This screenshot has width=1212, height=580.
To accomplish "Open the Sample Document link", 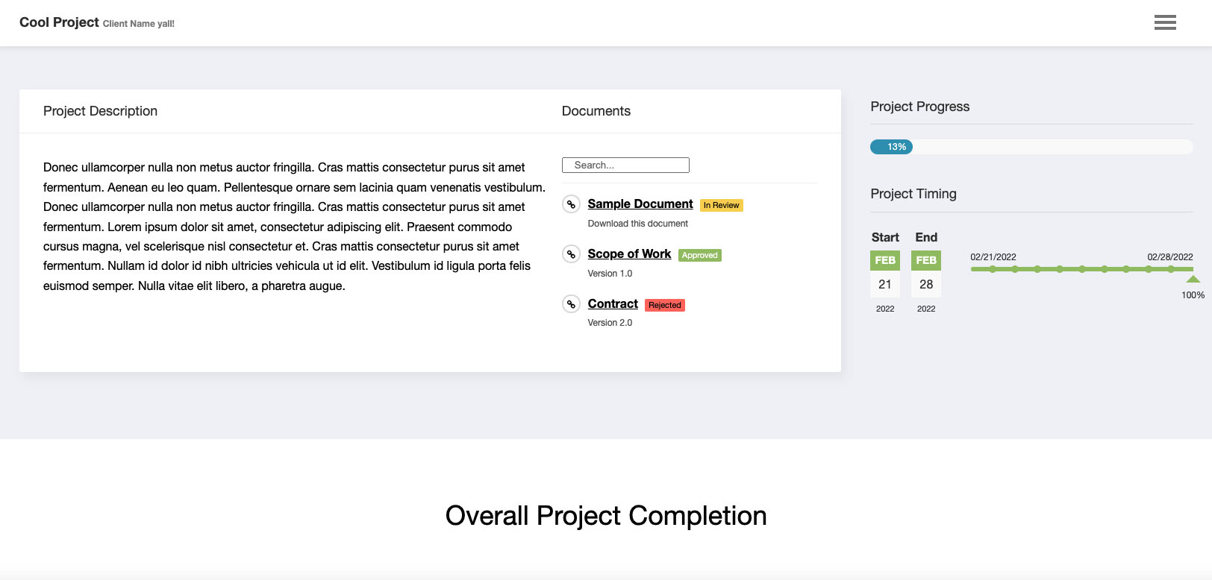I will pos(640,204).
